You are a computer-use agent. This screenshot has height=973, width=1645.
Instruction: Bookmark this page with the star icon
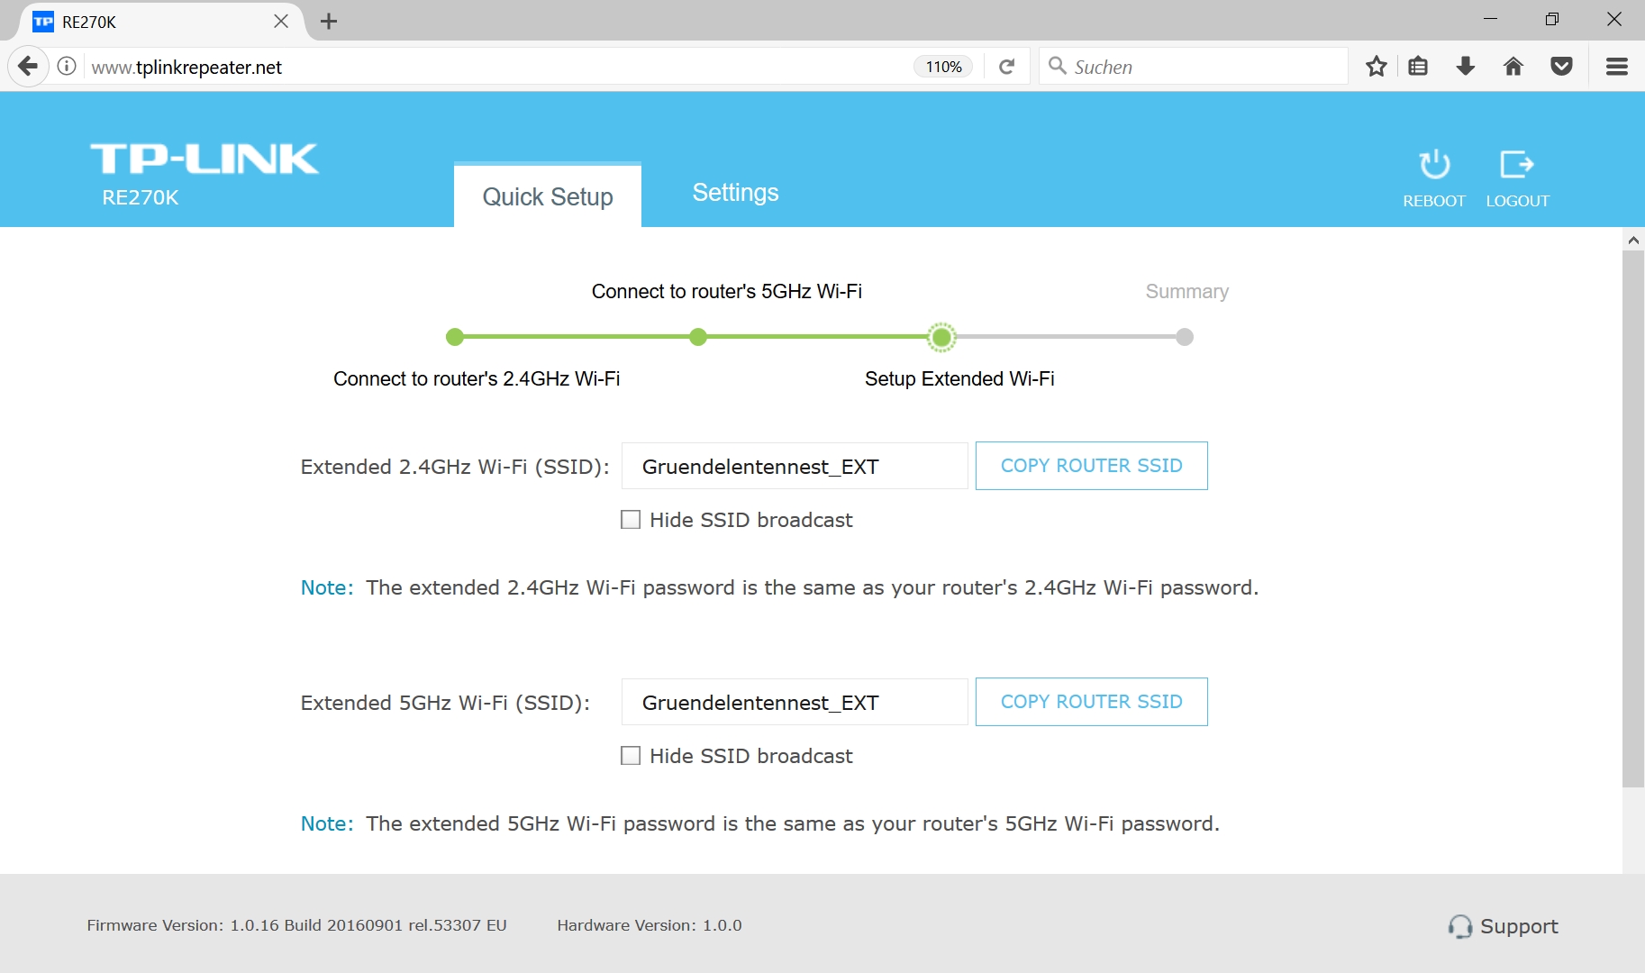[x=1376, y=67]
